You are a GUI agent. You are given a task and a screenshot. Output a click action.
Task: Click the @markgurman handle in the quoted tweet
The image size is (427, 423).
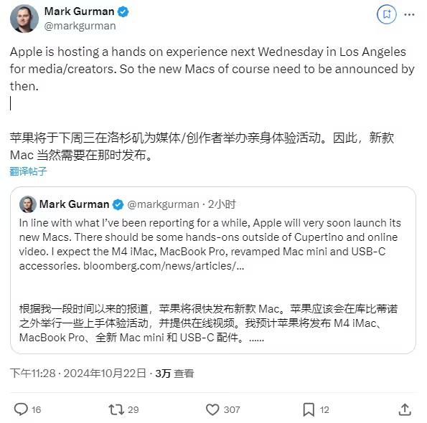click(x=163, y=204)
